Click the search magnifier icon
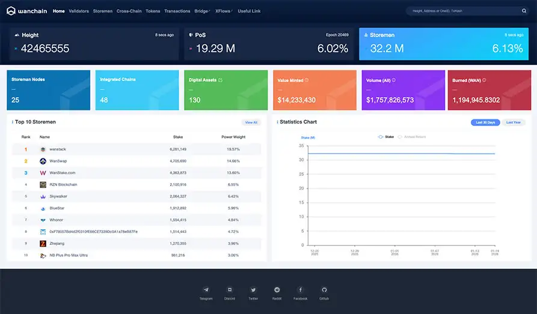This screenshot has width=537, height=314. pos(524,11)
